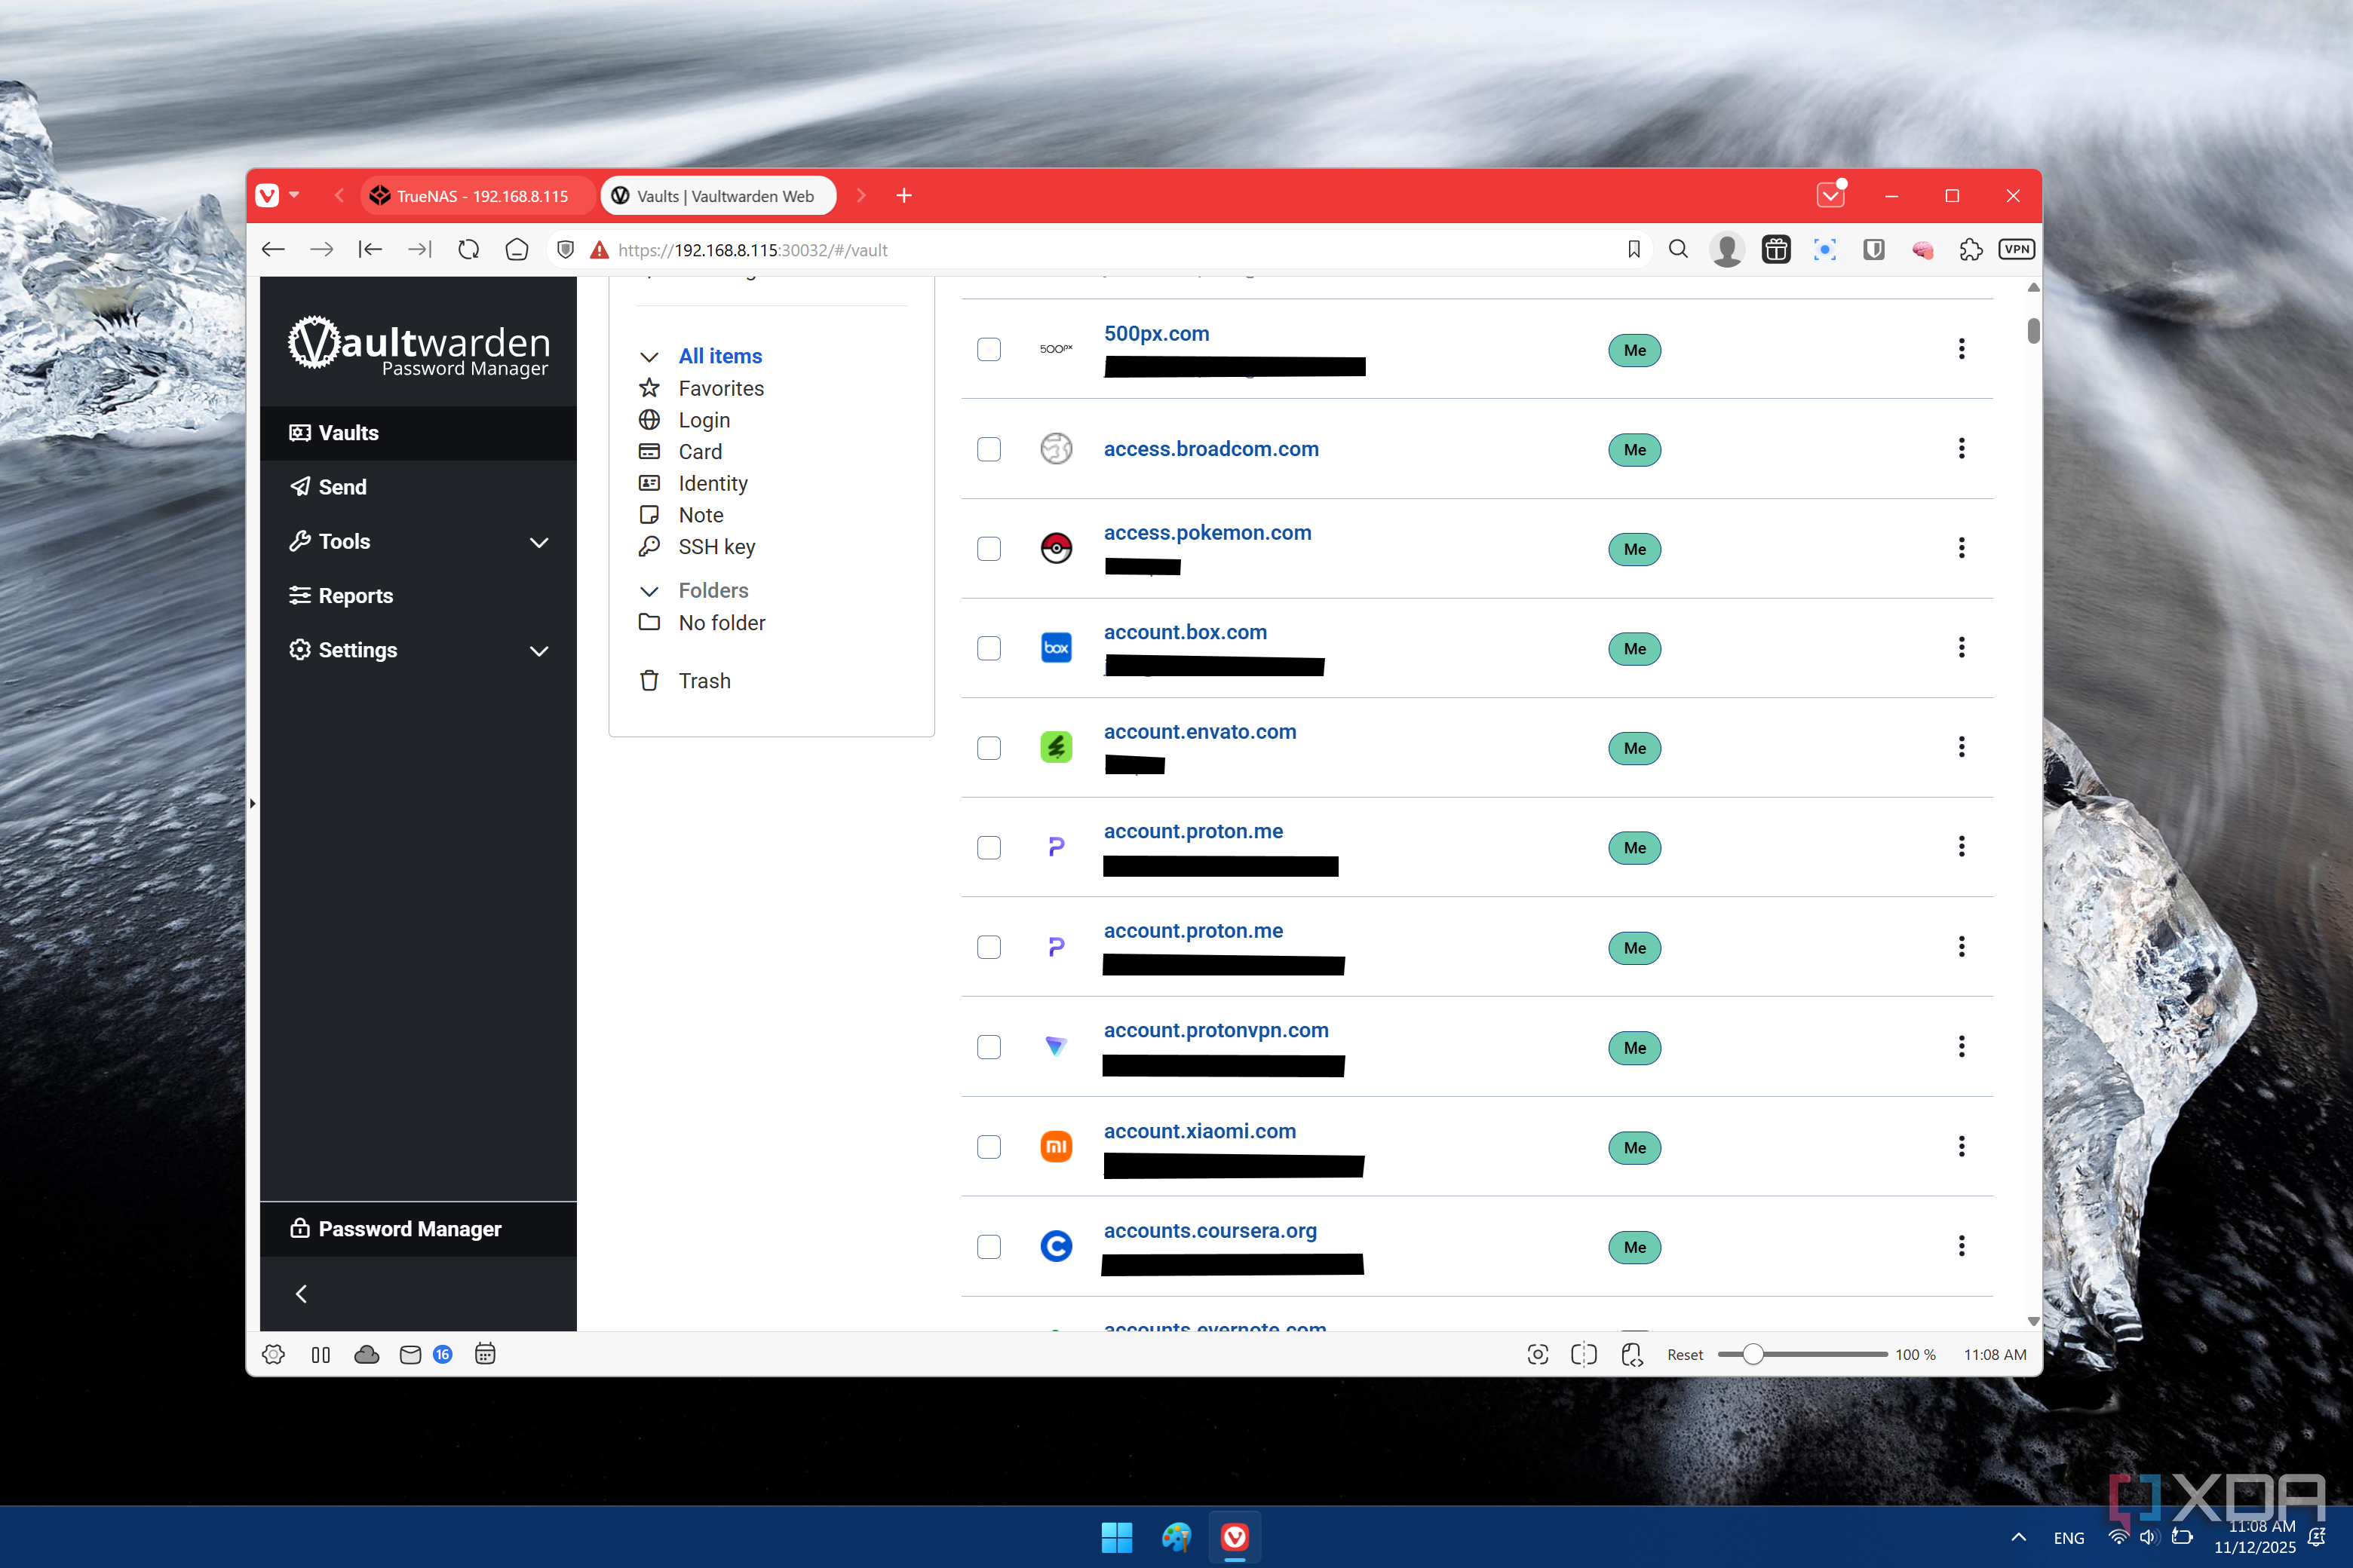
Task: Switch to the TrueNAS tab
Action: click(x=478, y=196)
